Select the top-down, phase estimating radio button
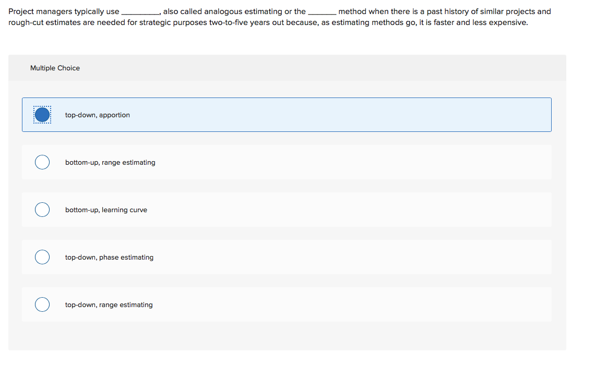This screenshot has height=366, width=607. click(x=42, y=257)
